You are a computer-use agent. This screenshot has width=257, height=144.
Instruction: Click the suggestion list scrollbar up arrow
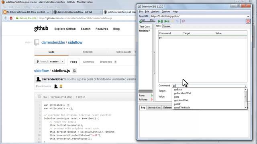(x=245, y=90)
